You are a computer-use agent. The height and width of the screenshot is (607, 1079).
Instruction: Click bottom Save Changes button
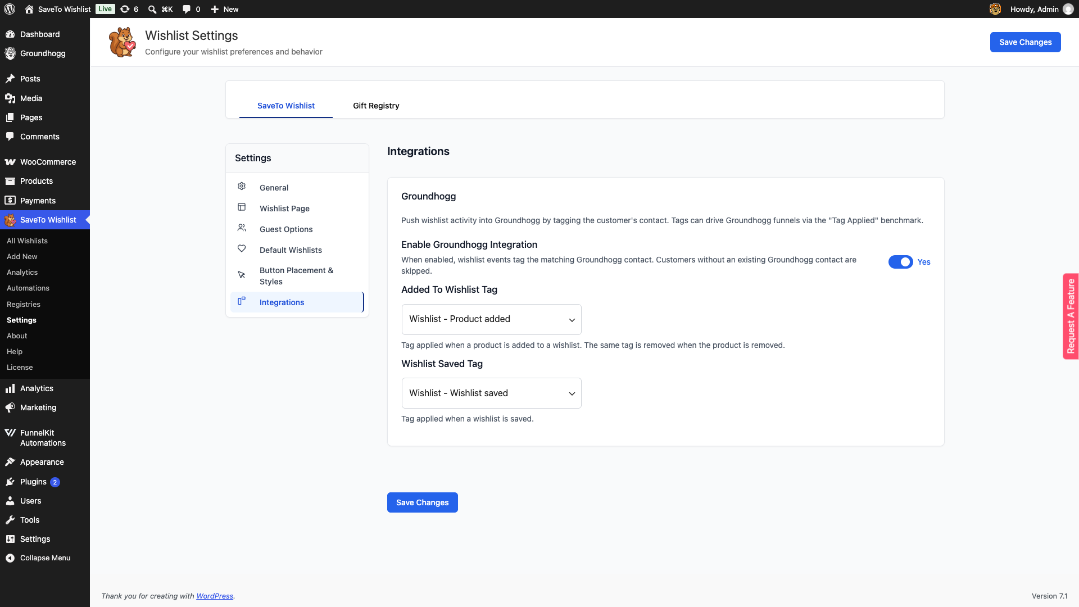click(x=422, y=502)
